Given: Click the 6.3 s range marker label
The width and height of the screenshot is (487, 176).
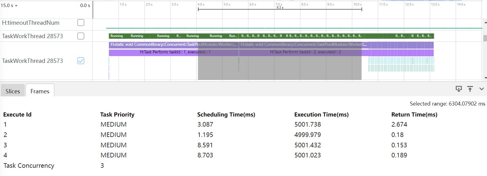Looking at the screenshot, I should pyautogui.click(x=280, y=8).
